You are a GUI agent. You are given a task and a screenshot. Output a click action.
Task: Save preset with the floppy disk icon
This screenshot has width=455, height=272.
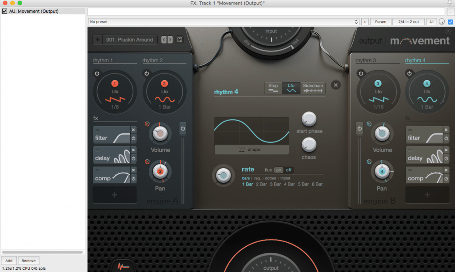[x=180, y=39]
